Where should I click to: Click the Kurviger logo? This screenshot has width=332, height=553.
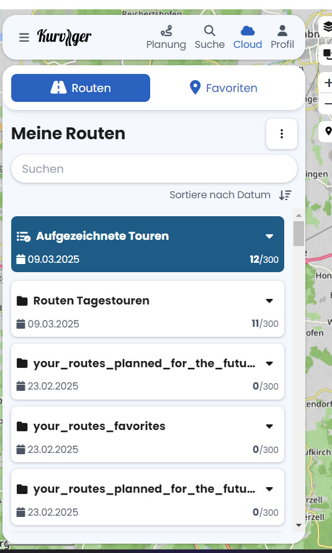pyautogui.click(x=64, y=37)
